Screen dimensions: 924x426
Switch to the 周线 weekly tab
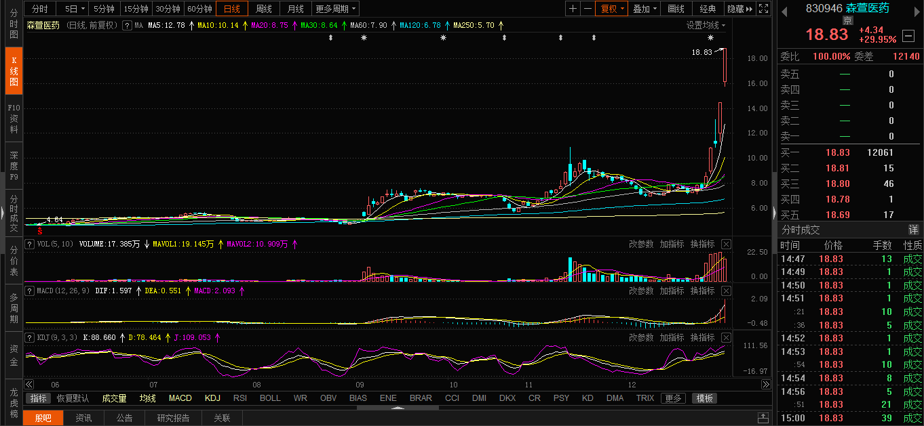click(264, 9)
